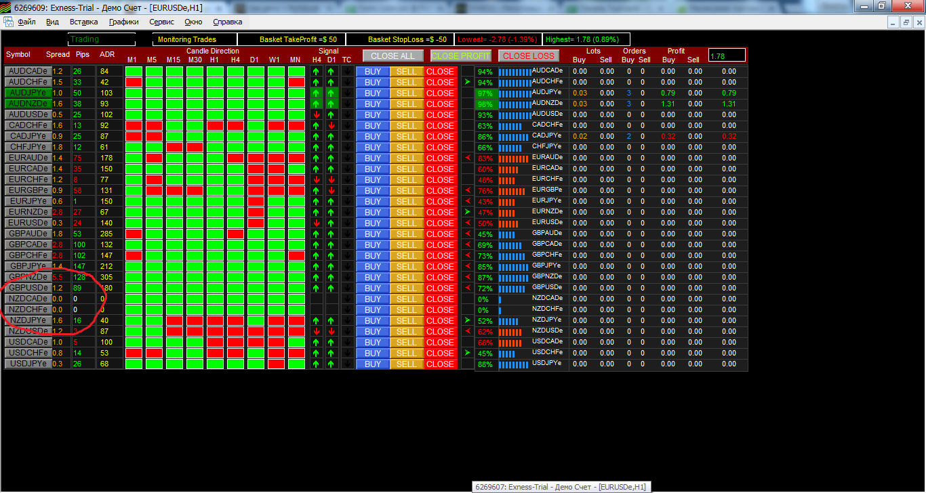926x493 pixels.
Task: Click the red D1 signal arrow for CADCHFe
Action: (x=331, y=125)
